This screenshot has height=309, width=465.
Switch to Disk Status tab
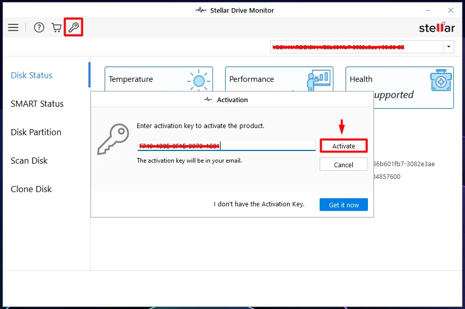(32, 75)
